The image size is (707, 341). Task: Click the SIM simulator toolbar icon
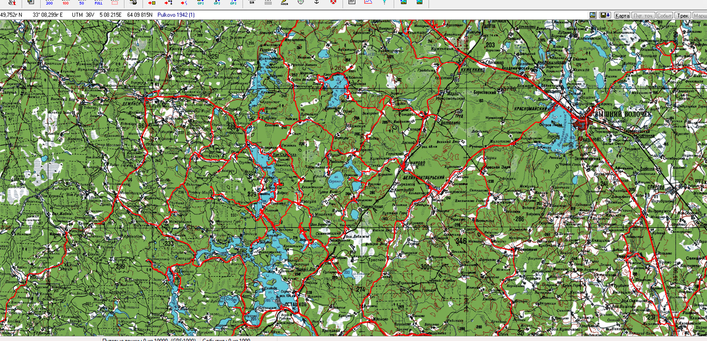252,2
